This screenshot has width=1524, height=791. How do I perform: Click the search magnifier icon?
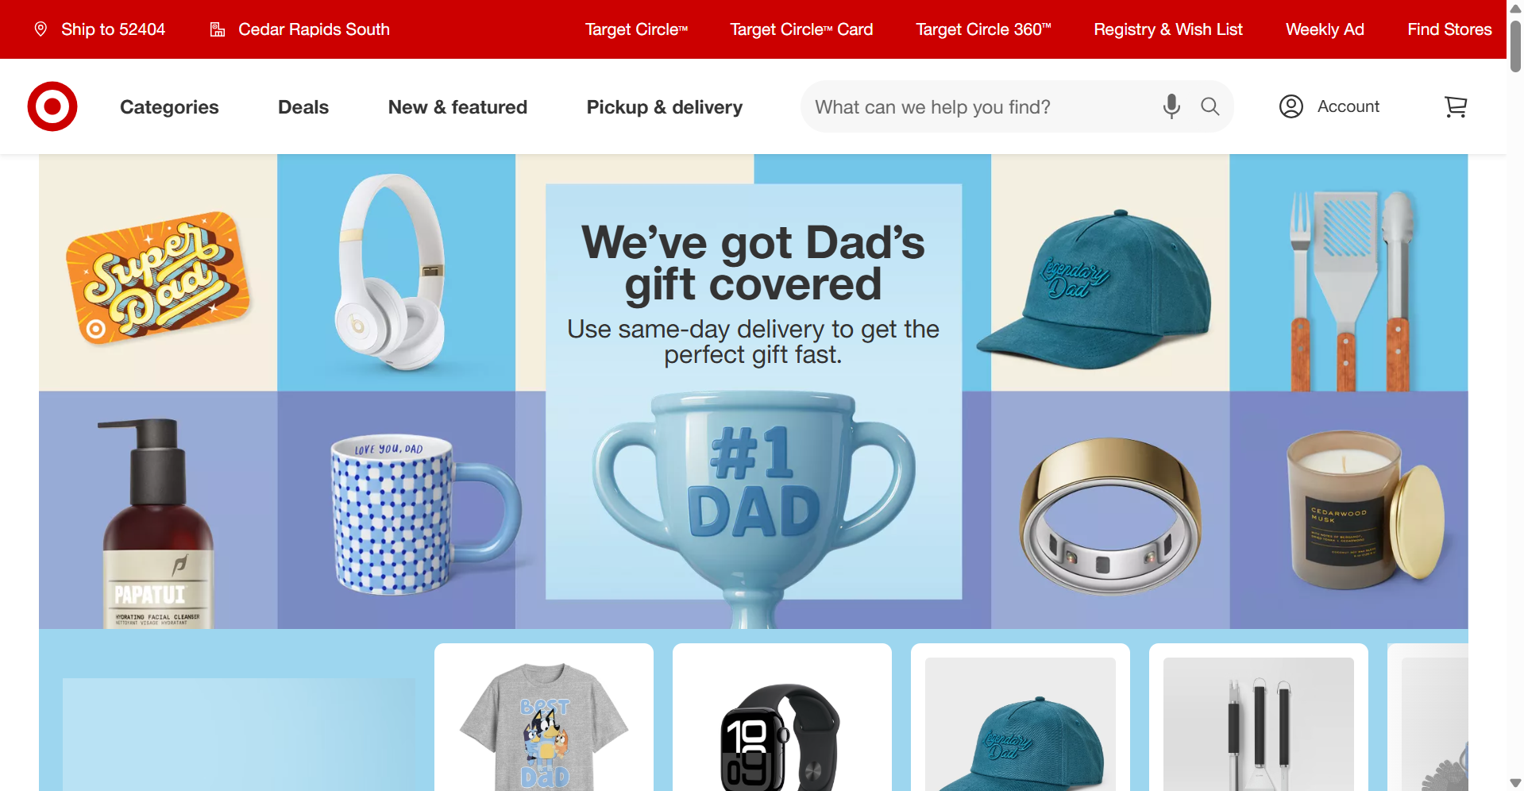(1210, 106)
